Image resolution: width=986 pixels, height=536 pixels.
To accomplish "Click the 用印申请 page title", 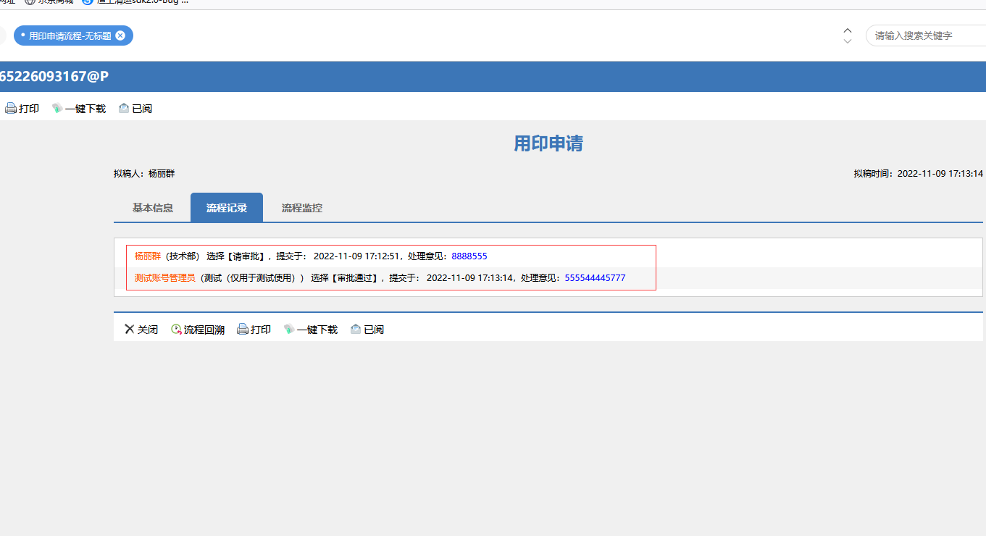I will point(548,143).
